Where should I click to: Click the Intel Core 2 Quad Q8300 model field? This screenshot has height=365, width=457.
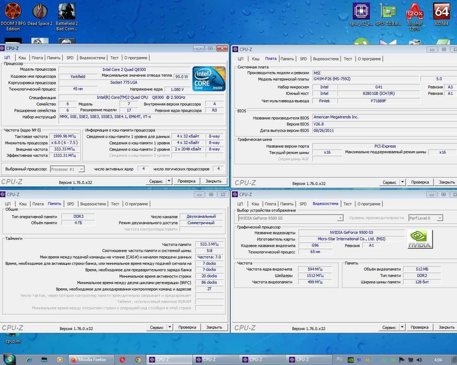124,69
